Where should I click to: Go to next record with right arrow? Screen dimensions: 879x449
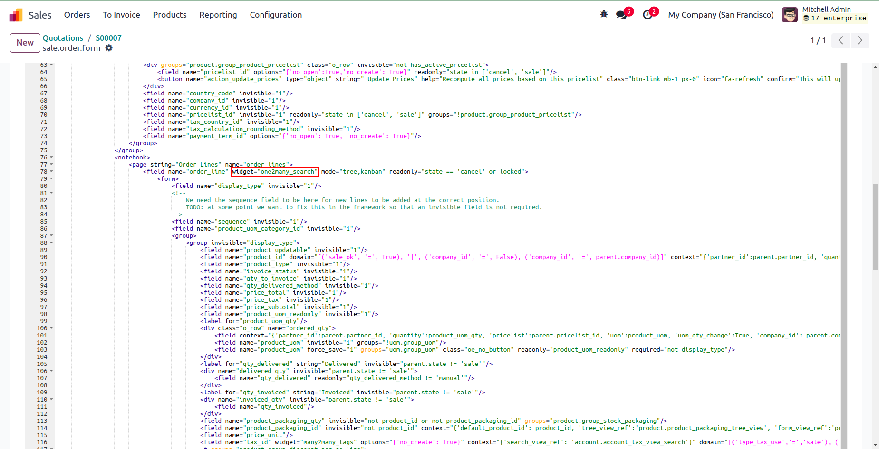[x=860, y=40]
